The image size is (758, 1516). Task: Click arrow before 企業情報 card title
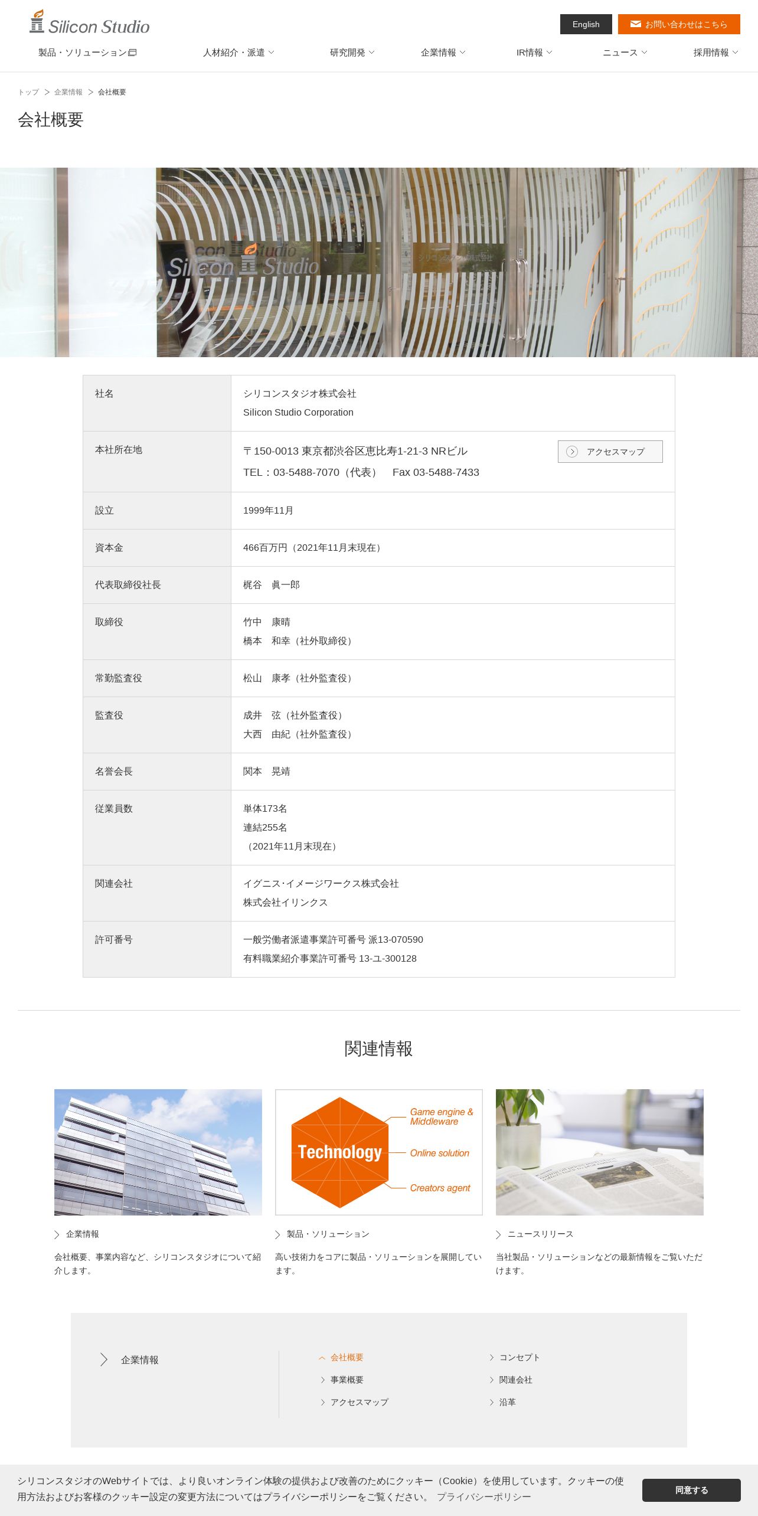point(57,1234)
